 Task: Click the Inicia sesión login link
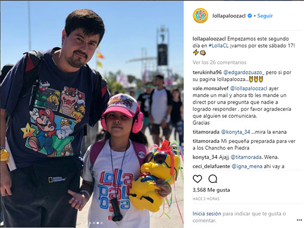207,214
